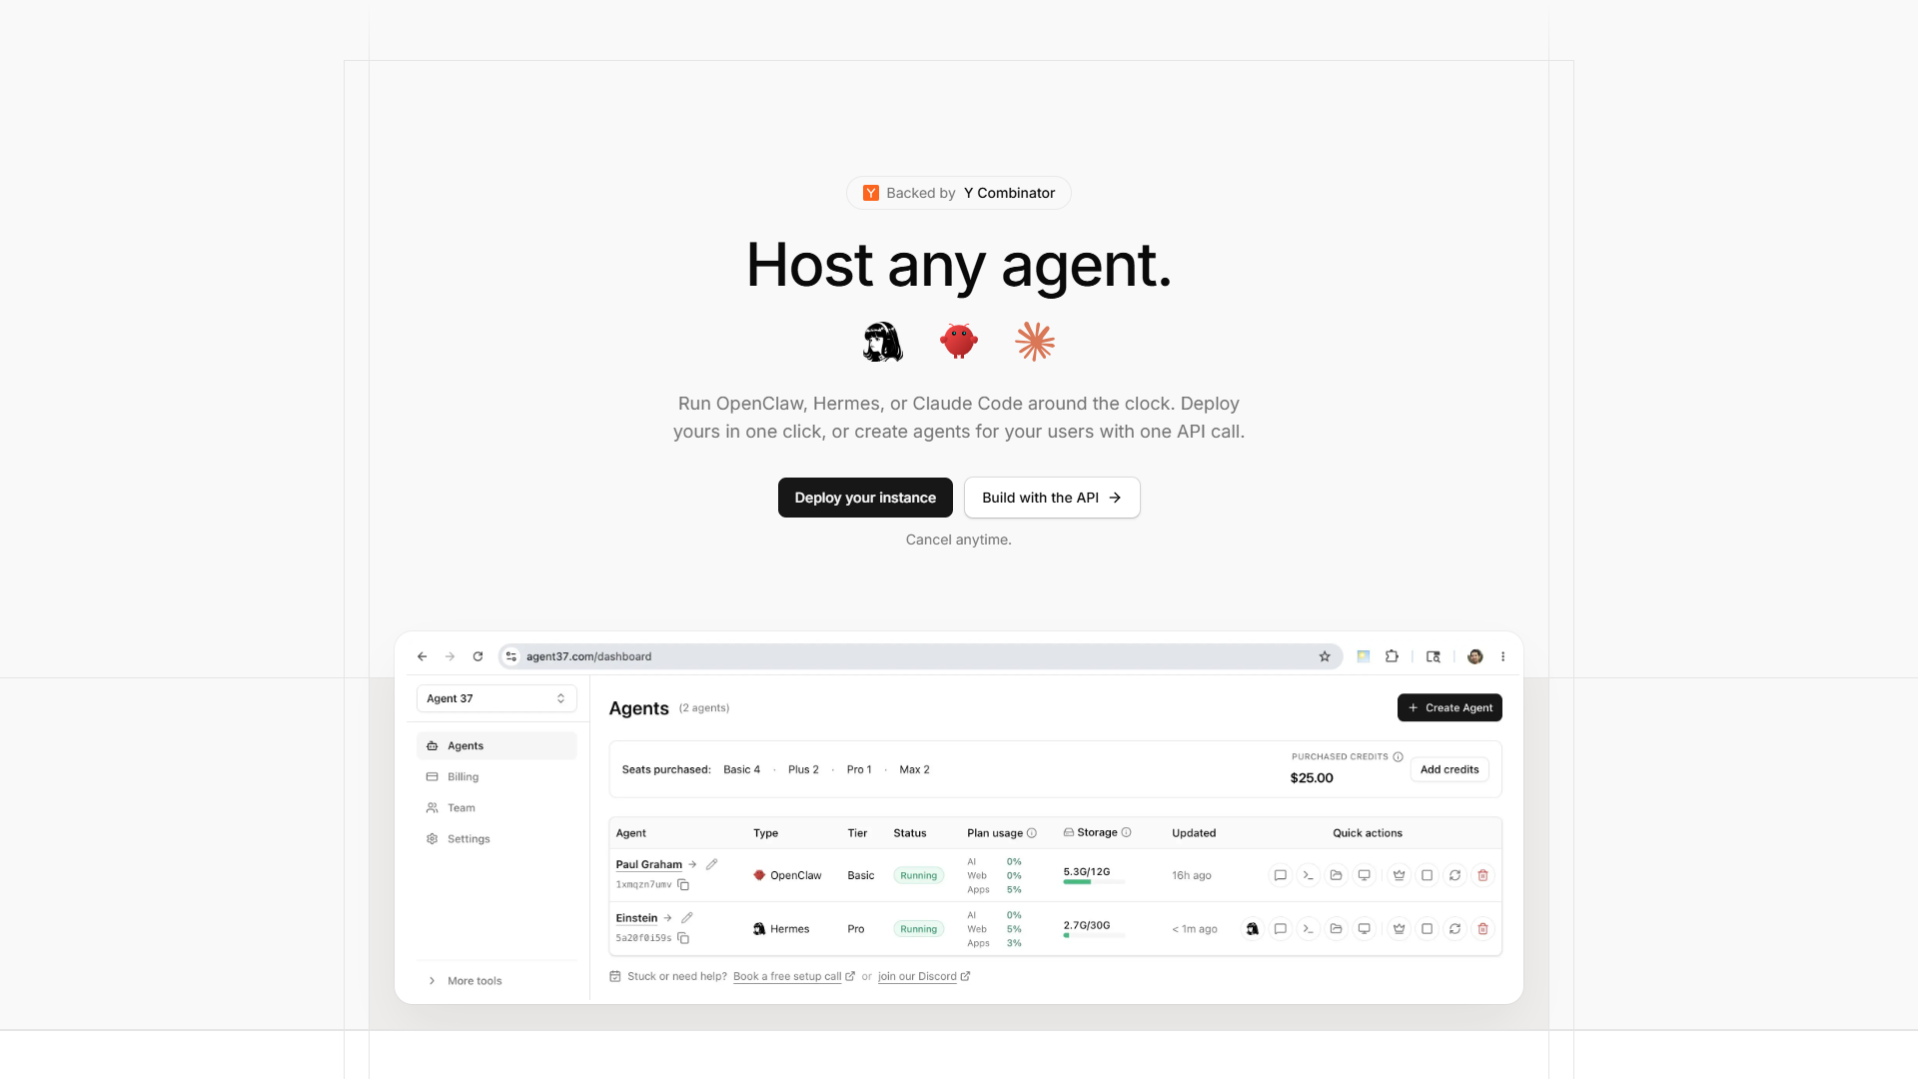Click the agent37.com/dashboard address bar
Image resolution: width=1918 pixels, height=1079 pixels.
click(x=919, y=656)
